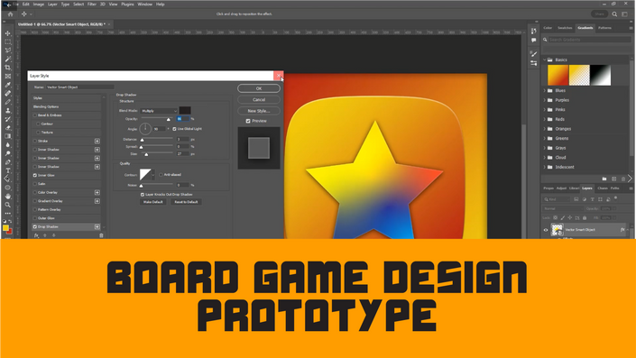This screenshot has width=636, height=358.
Task: Click the New Style button
Action: (x=259, y=111)
